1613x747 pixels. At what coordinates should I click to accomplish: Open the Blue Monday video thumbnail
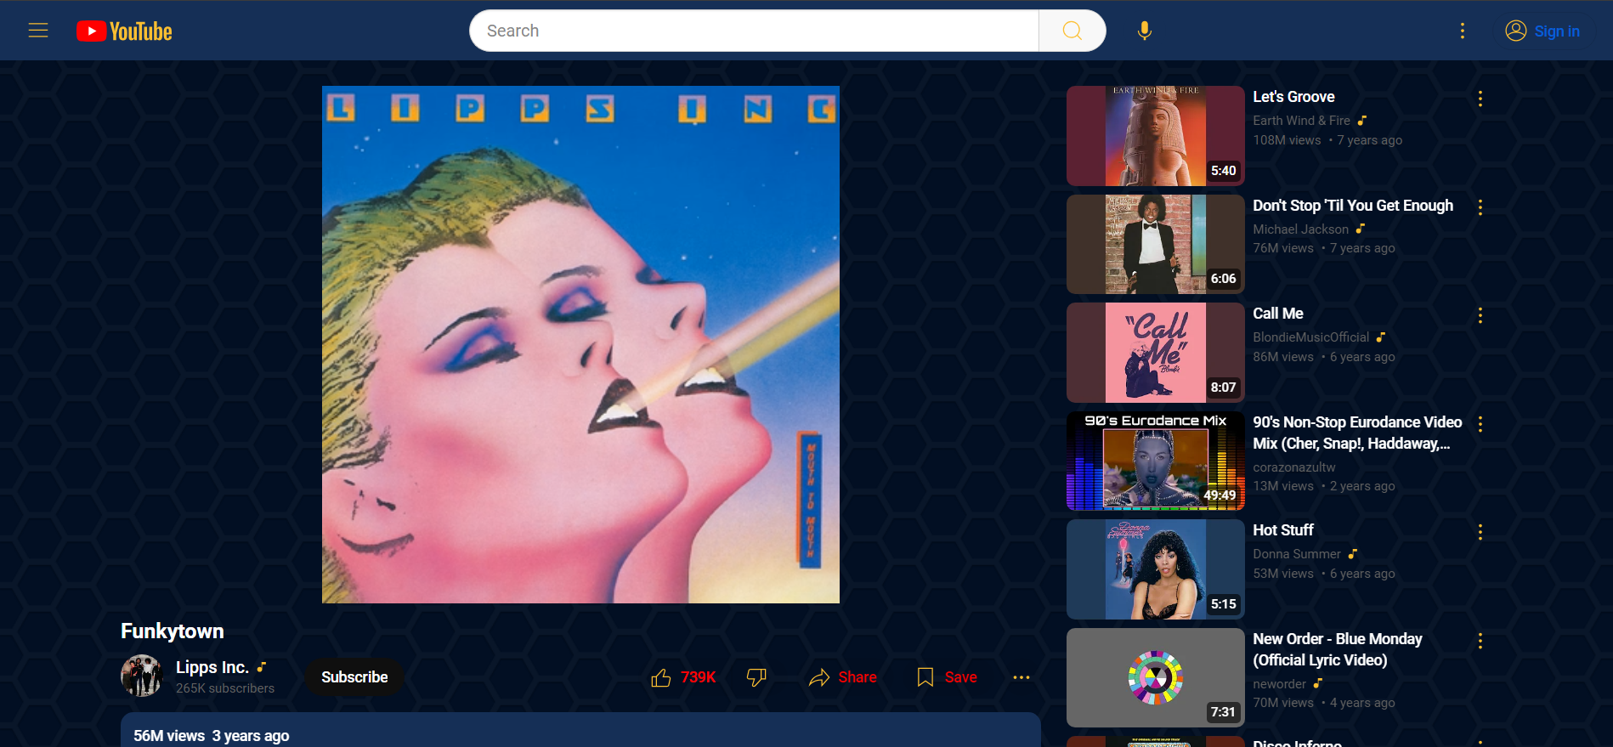point(1156,677)
